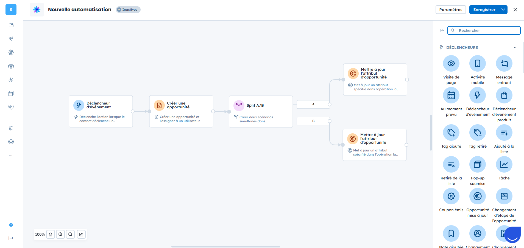Image resolution: width=524 pixels, height=248 pixels.
Task: Click the horizontal canvas scrollbar
Action: coord(225,246)
